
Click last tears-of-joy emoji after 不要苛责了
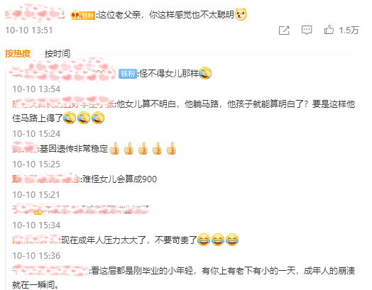[231, 240]
